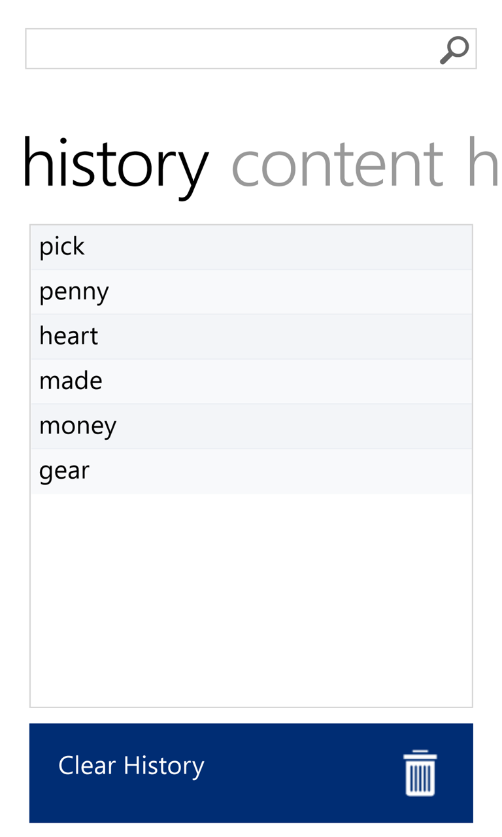The height and width of the screenshot is (837, 502).
Task: Select the history pivot header
Action: (115, 162)
